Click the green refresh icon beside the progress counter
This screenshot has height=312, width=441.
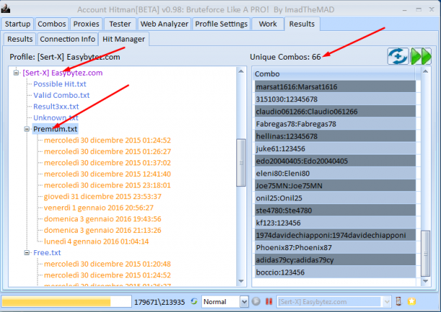coord(194,301)
